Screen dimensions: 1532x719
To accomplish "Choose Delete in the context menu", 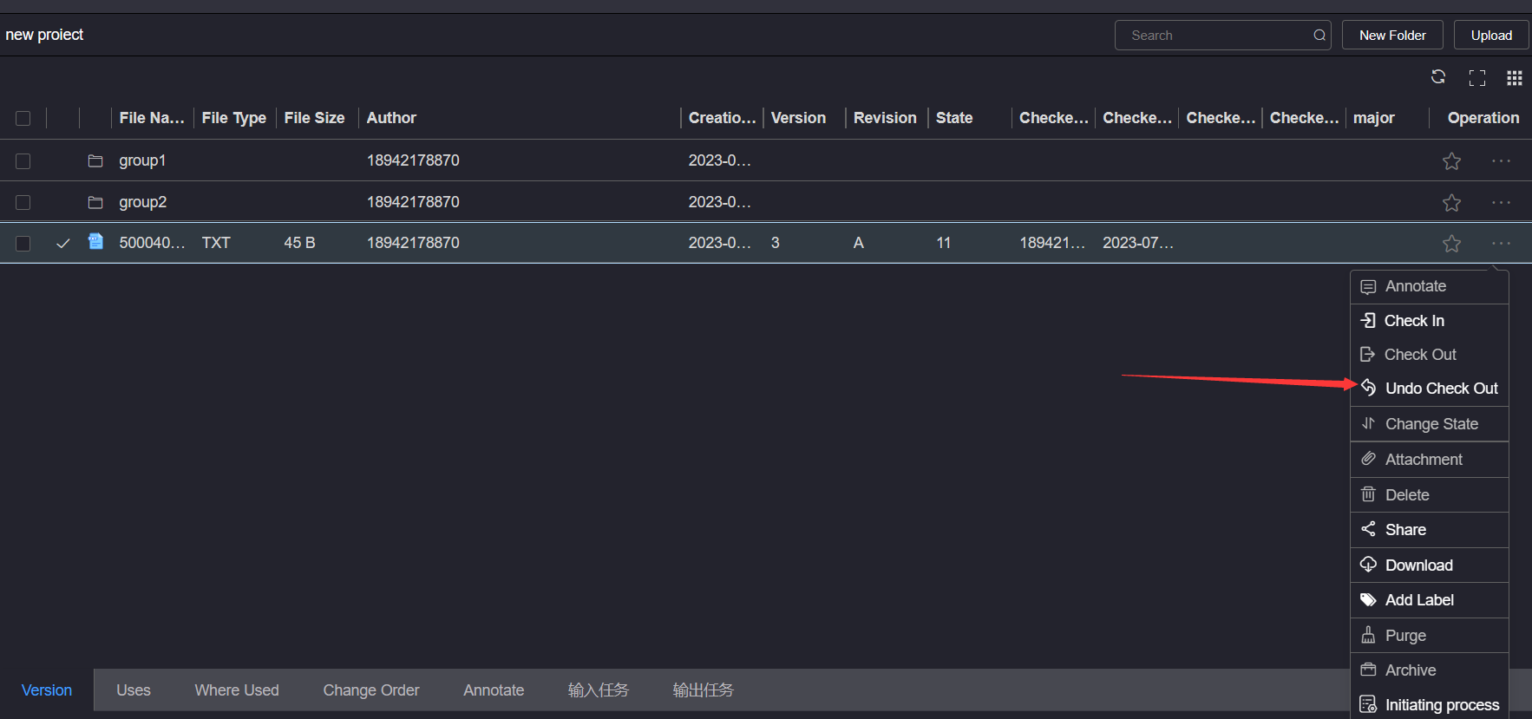I will pyautogui.click(x=1429, y=495).
